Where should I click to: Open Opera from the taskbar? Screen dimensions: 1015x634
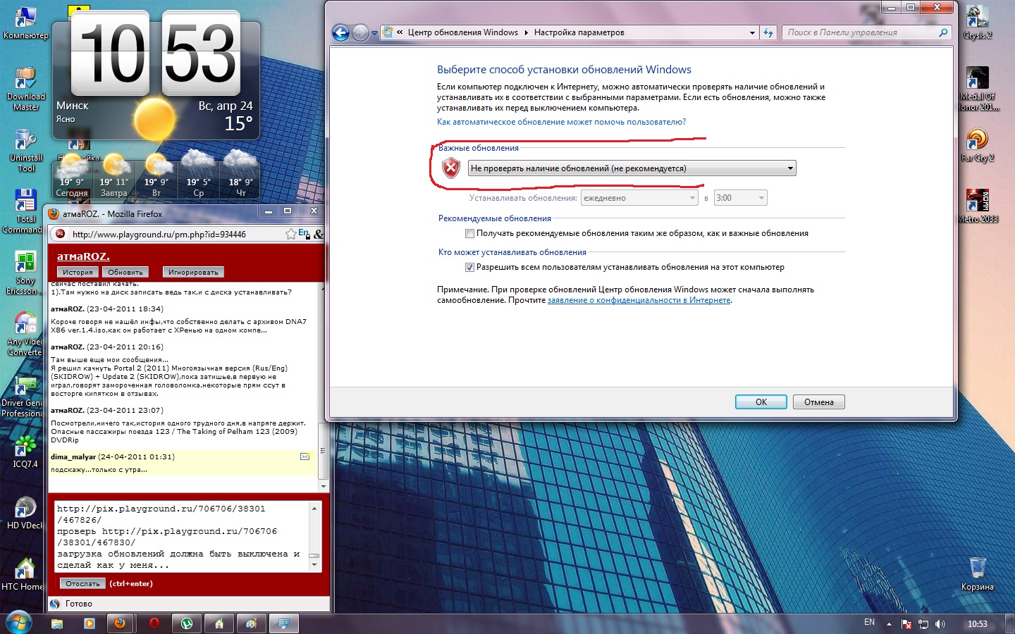[154, 623]
